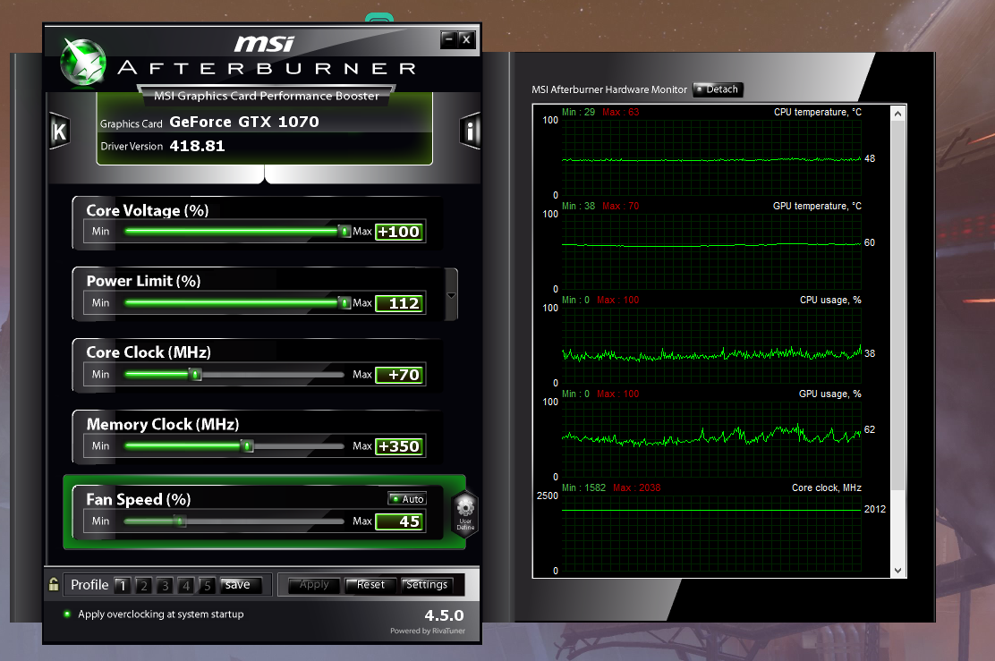Screen dimensions: 995x661
Task: Expand the Power Limit dropdown arrow
Action: (451, 295)
